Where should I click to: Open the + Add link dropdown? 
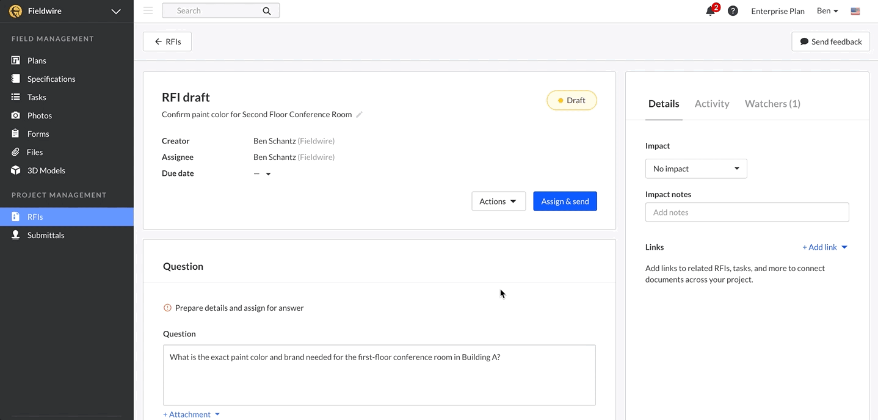[x=825, y=247]
